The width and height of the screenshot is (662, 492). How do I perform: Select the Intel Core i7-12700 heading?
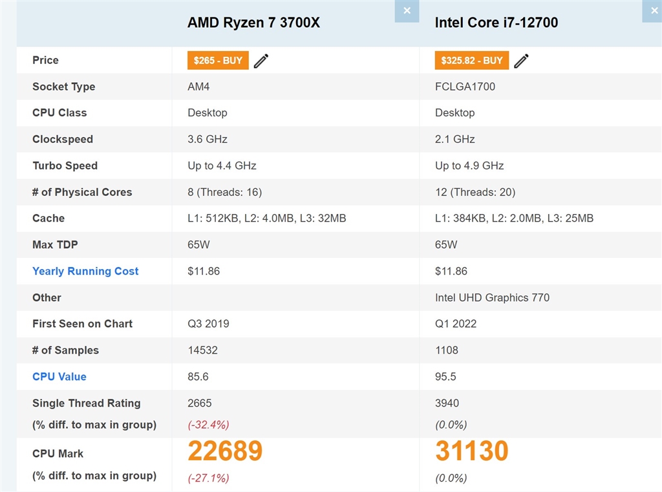(x=496, y=23)
